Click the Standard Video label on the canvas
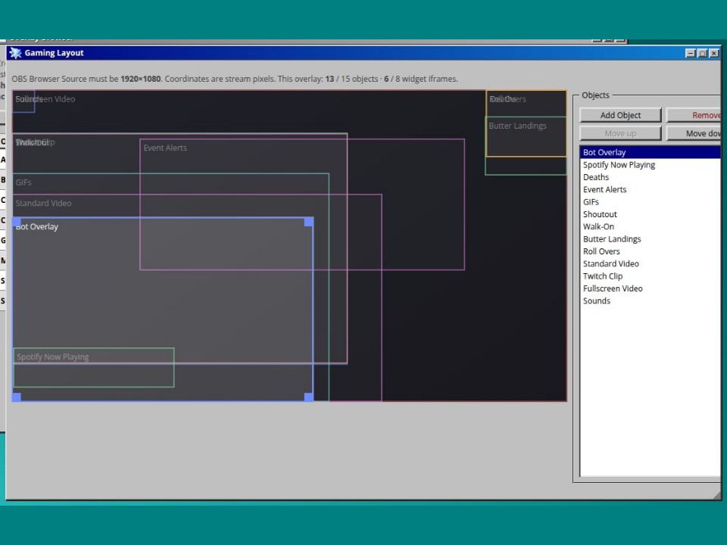 tap(44, 203)
